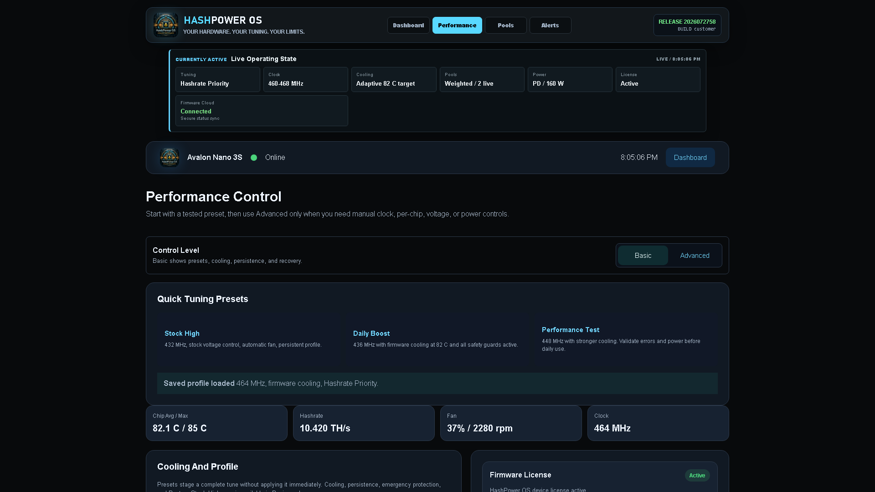Click the HASHPOWER OS title text

[x=223, y=20]
